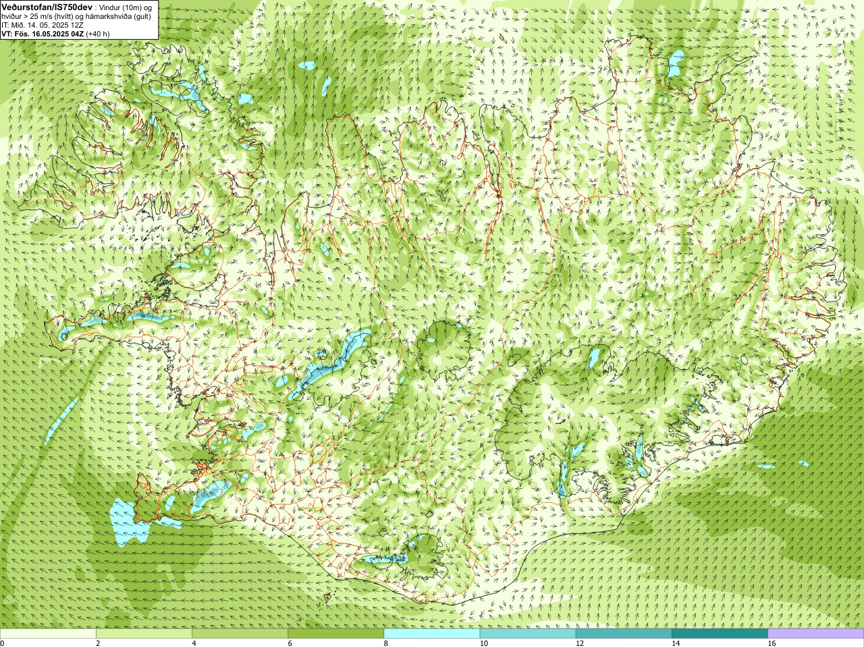
Task: Click the legend scale label "16"
Action: pos(772,643)
